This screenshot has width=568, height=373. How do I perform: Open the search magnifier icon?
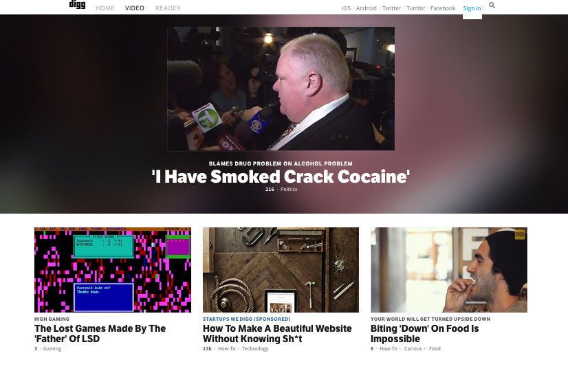click(492, 5)
